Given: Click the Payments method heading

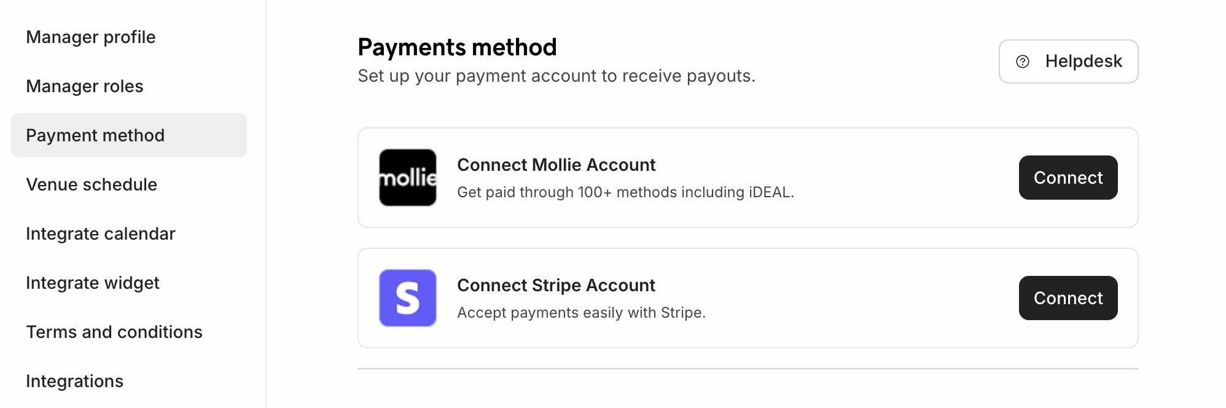Looking at the screenshot, I should click(x=457, y=47).
